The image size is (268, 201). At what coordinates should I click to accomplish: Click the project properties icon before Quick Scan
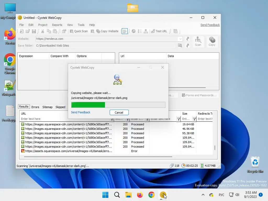click(64, 31)
